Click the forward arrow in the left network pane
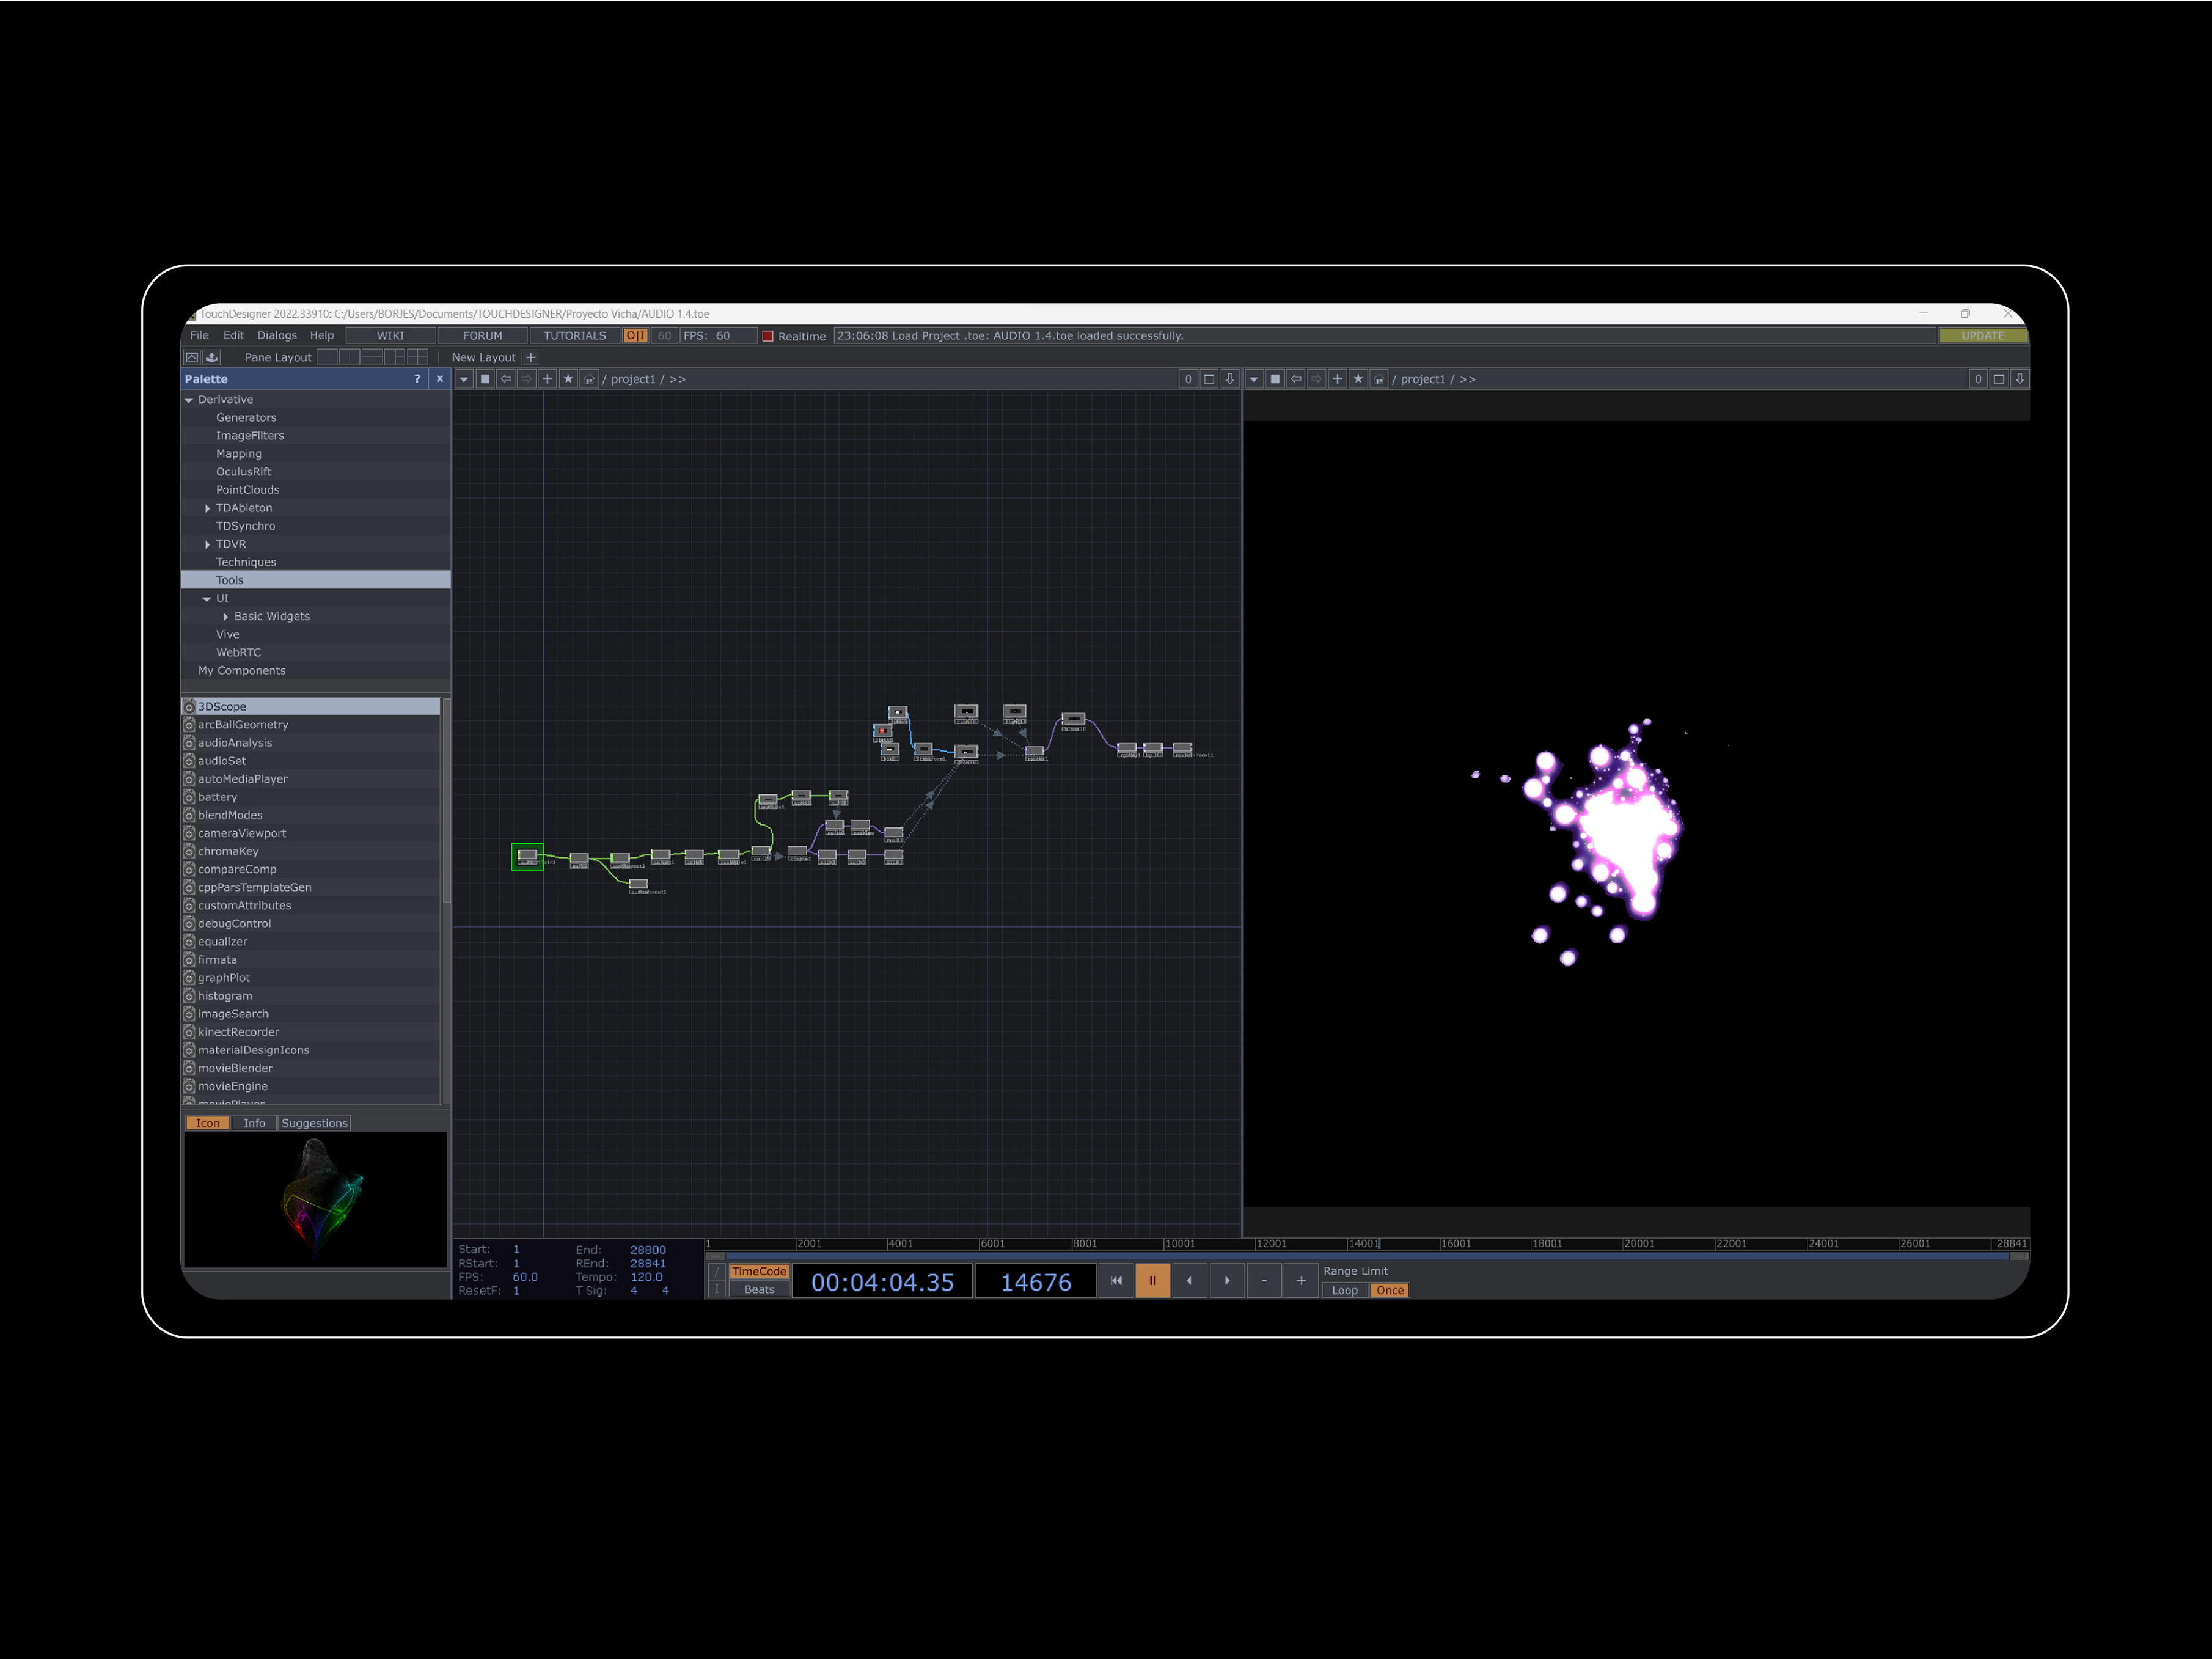The image size is (2212, 1659). (527, 379)
